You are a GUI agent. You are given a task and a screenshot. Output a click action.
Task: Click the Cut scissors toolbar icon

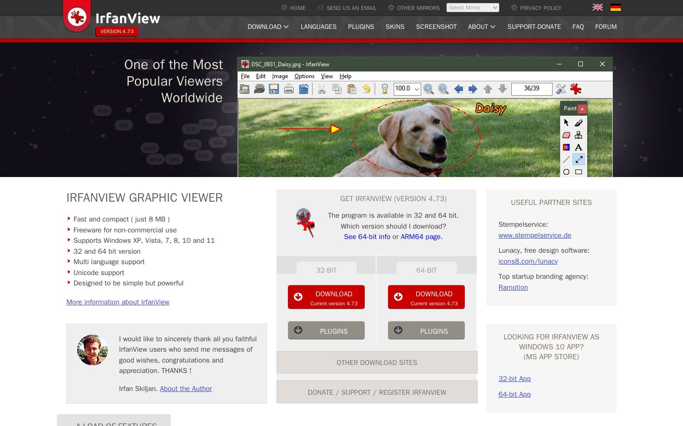pos(322,89)
